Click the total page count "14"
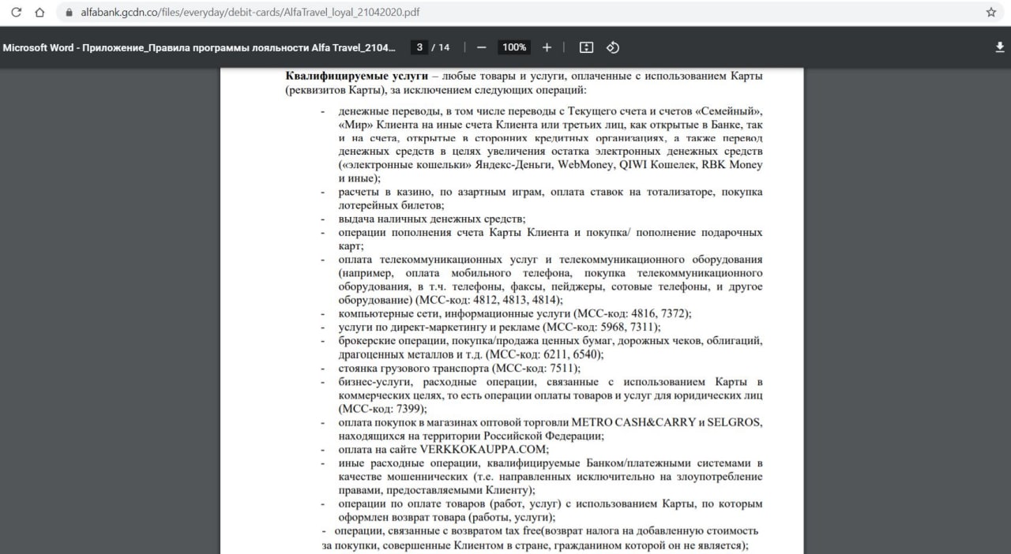The image size is (1011, 554). (444, 47)
